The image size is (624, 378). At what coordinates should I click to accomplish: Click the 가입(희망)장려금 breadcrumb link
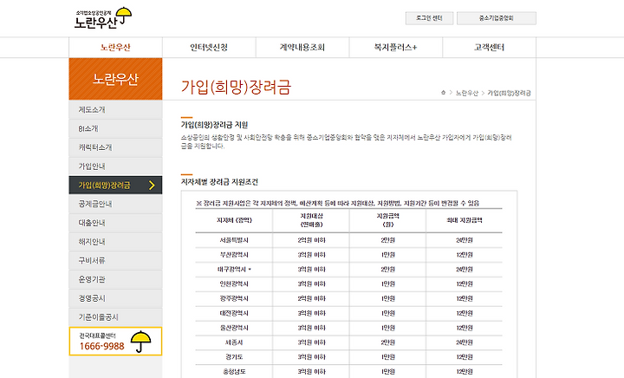coord(509,93)
